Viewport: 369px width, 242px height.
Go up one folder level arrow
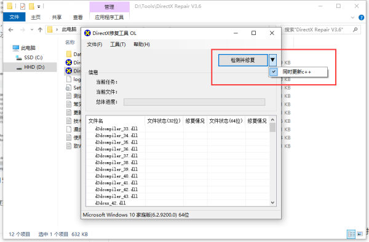click(40, 30)
